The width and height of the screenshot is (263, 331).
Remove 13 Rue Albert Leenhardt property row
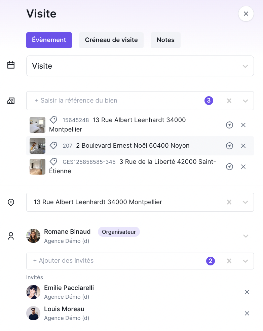click(x=243, y=125)
